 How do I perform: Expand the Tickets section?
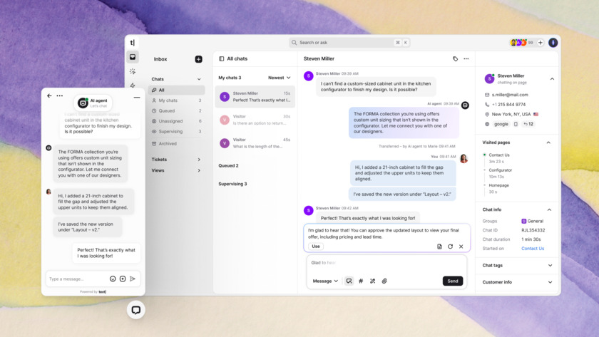pyautogui.click(x=175, y=160)
